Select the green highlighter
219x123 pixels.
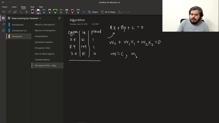[x=55, y=11]
